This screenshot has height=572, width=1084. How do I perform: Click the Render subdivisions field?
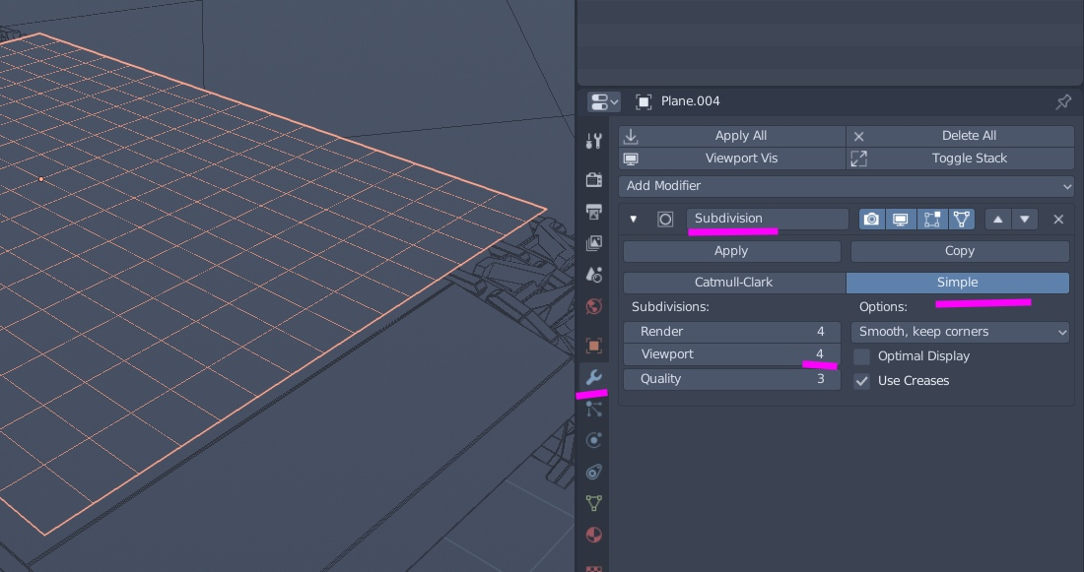(x=732, y=332)
